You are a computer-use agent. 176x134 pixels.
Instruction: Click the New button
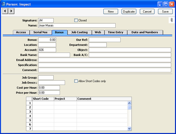click(x=111, y=12)
